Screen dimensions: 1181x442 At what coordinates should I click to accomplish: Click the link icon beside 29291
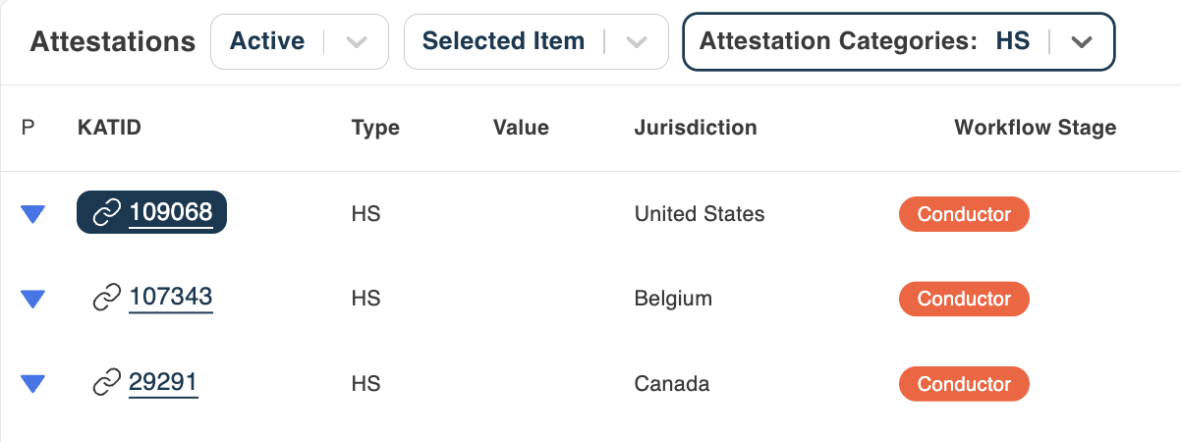[106, 382]
